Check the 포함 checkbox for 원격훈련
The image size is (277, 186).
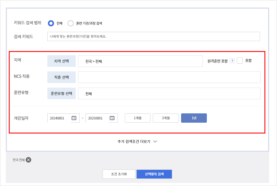click(239, 61)
